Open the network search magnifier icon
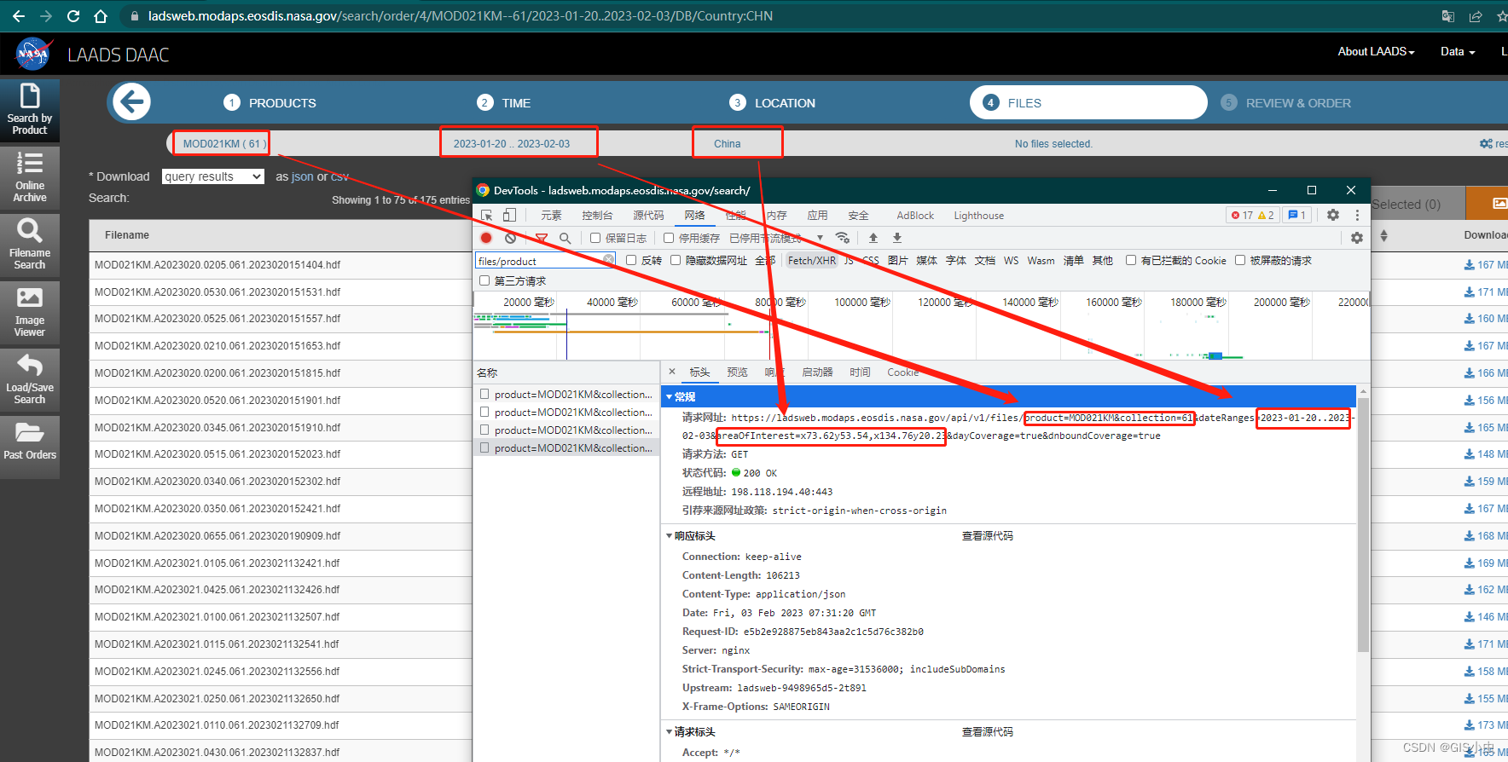This screenshot has width=1508, height=762. (x=565, y=238)
